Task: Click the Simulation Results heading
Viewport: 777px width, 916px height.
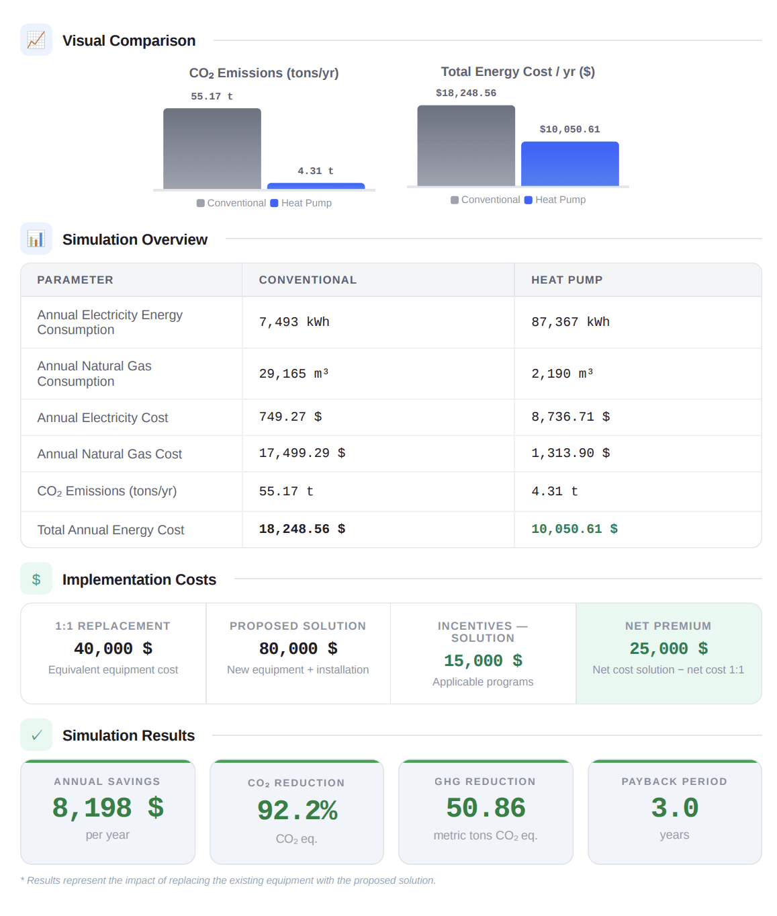Action: pyautogui.click(x=128, y=735)
